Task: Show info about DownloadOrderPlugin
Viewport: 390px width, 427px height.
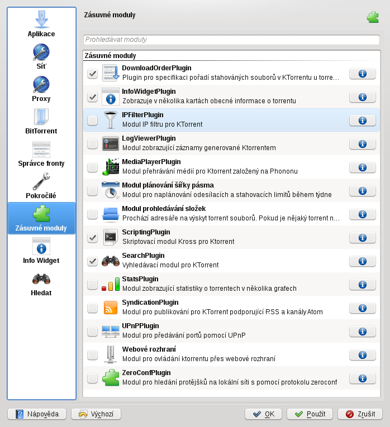Action: click(363, 74)
